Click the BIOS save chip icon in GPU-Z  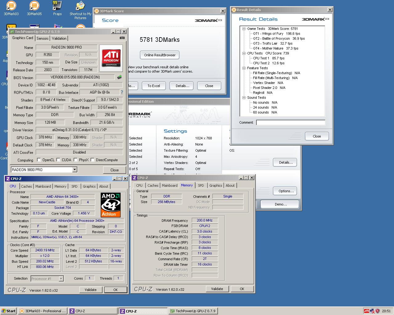click(119, 77)
